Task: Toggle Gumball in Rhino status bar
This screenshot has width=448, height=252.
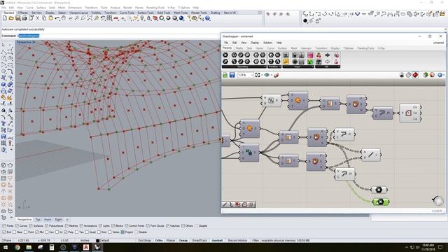Action: point(217,240)
